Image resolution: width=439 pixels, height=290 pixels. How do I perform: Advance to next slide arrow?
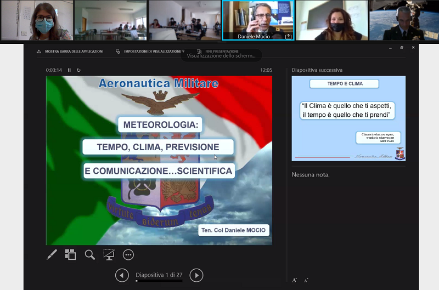pos(196,275)
